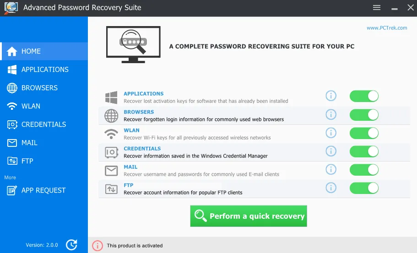Click the product activated warning icon
417x253 pixels.
pyautogui.click(x=97, y=246)
